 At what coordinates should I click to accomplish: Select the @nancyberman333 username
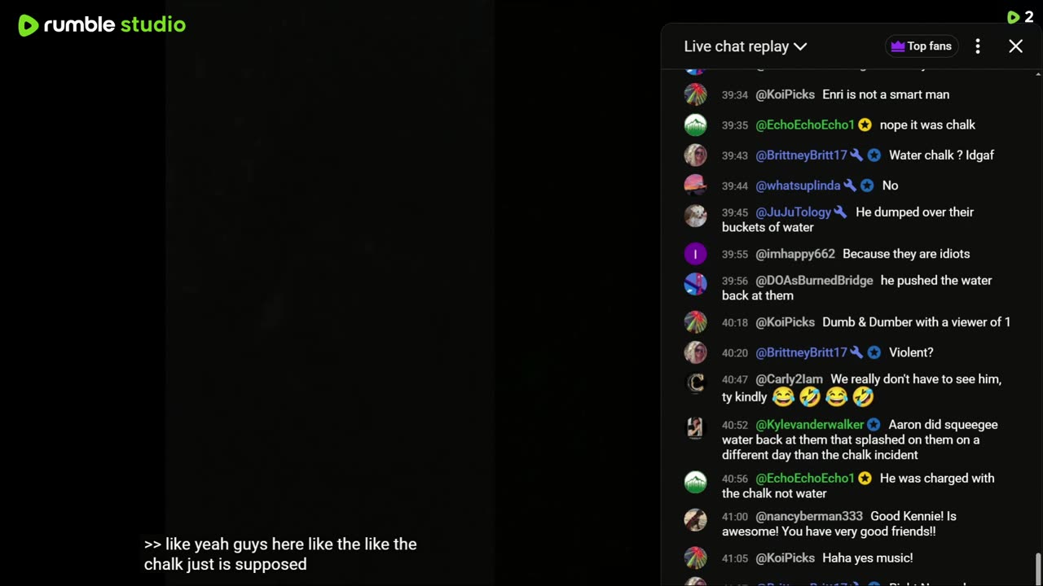coord(809,516)
